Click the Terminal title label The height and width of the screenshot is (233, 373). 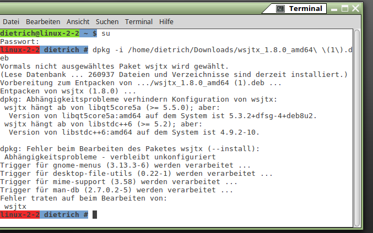(x=305, y=9)
